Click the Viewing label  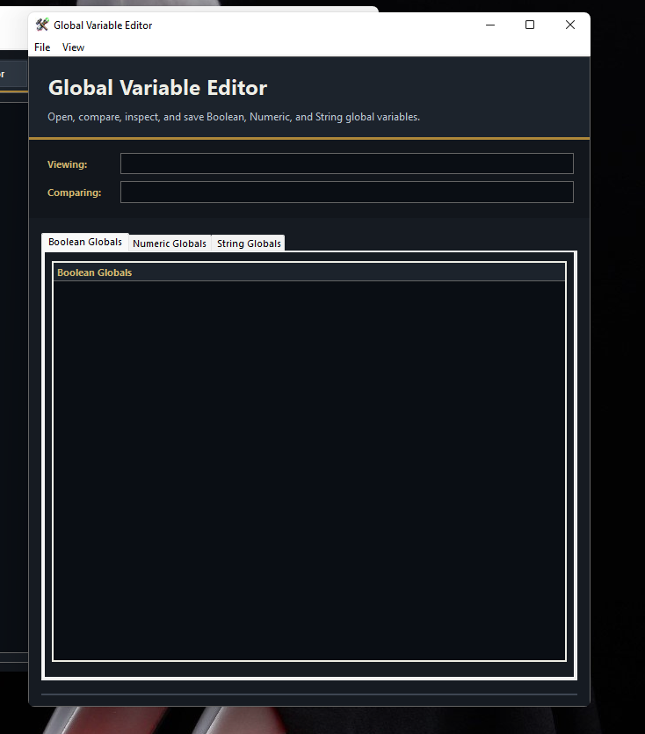pos(68,164)
